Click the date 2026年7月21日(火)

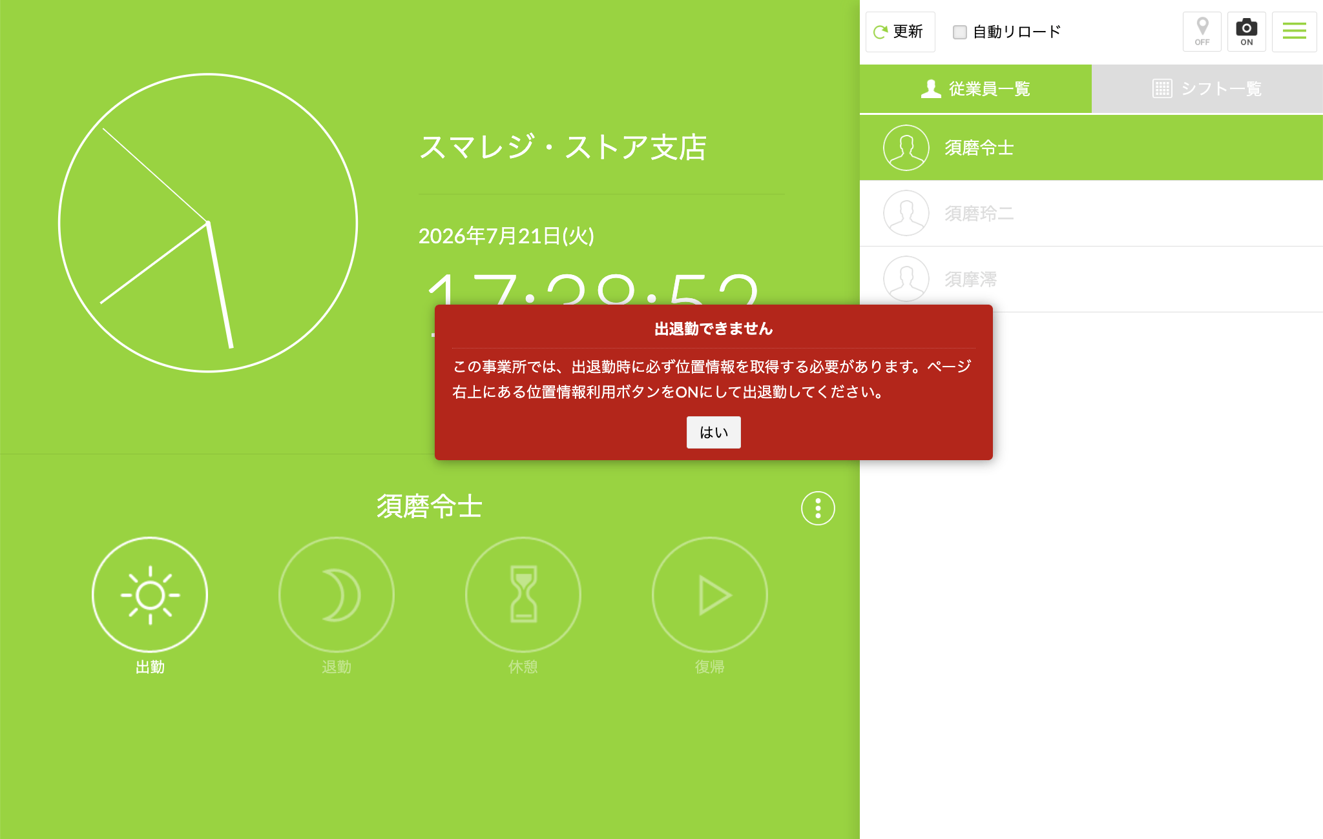coord(506,236)
